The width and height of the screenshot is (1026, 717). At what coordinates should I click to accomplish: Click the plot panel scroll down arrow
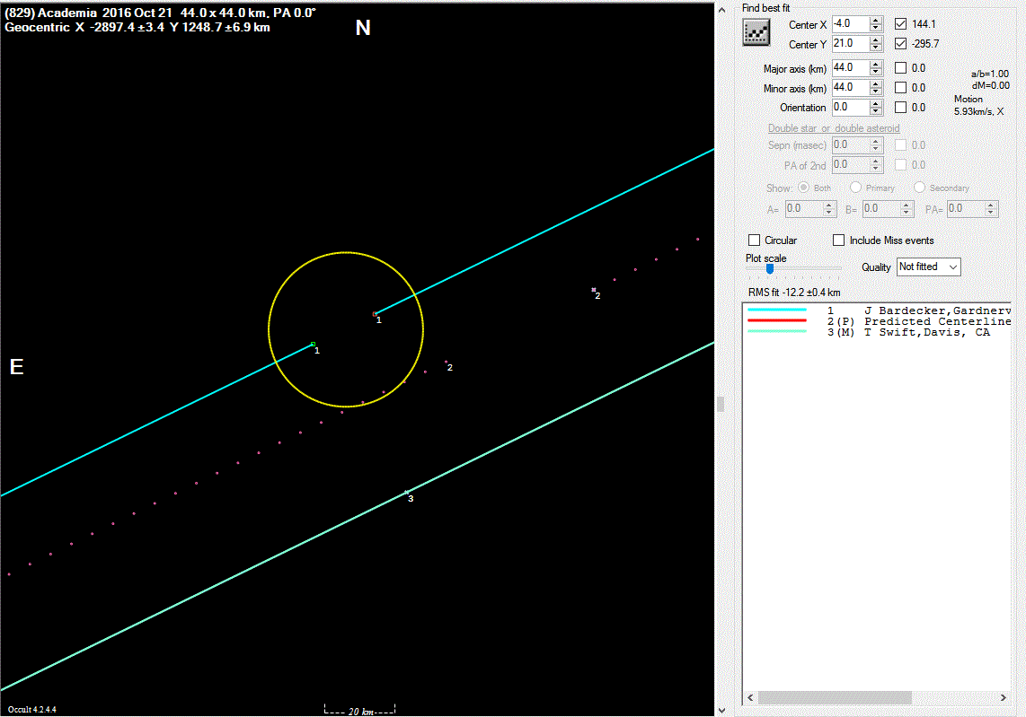(721, 710)
